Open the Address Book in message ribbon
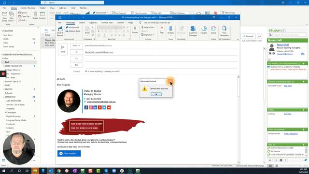This screenshot has height=174, width=309. tap(73, 31)
